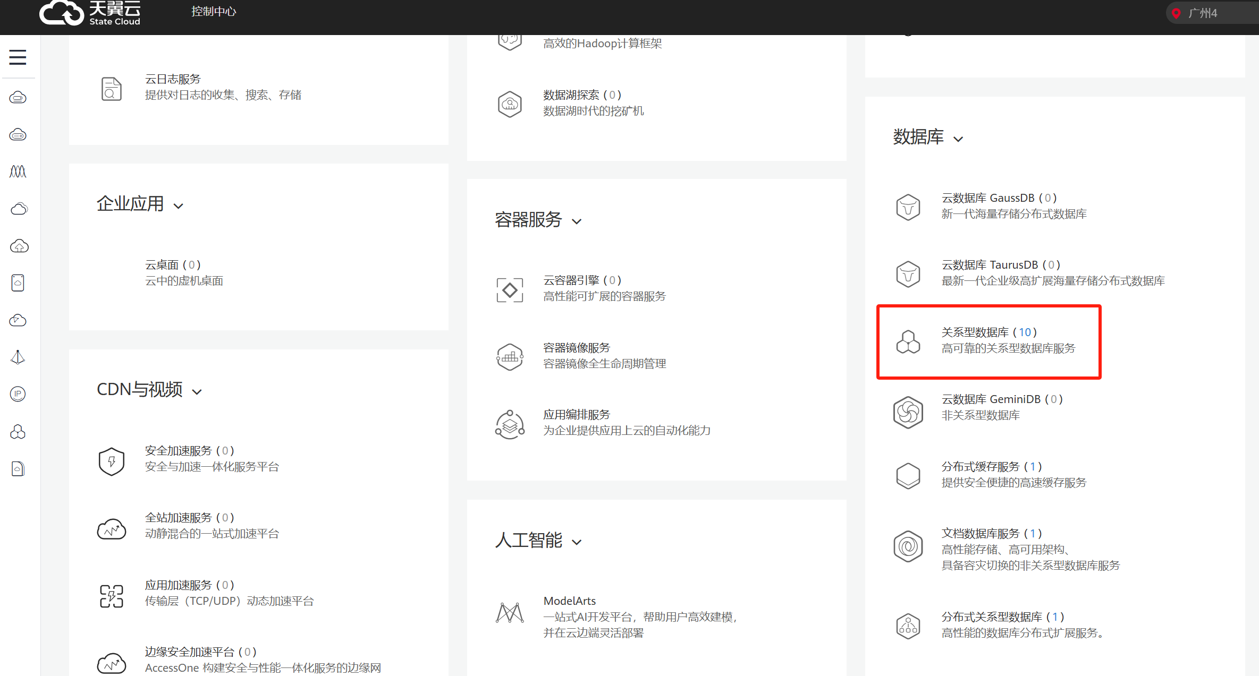Open the 云日志服务 link
Screen dimensions: 1259x676
click(x=173, y=79)
